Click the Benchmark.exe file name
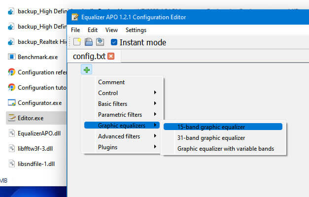Image resolution: width=309 pixels, height=197 pixels. point(38,57)
